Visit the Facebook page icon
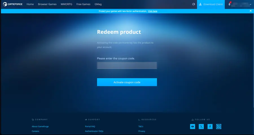The width and height of the screenshot is (254, 135). [210, 127]
